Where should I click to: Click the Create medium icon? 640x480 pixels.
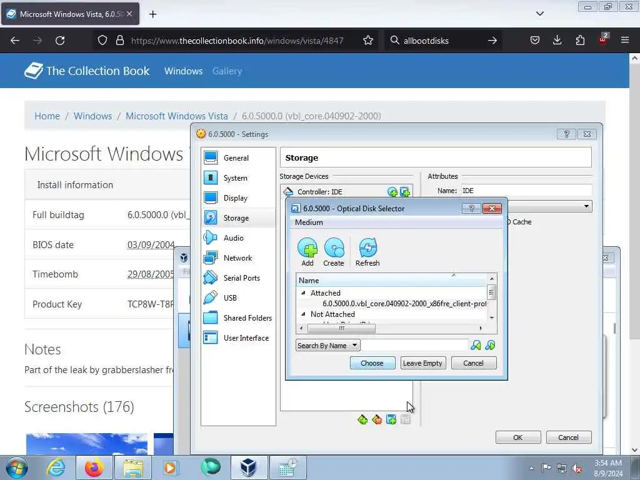334,252
